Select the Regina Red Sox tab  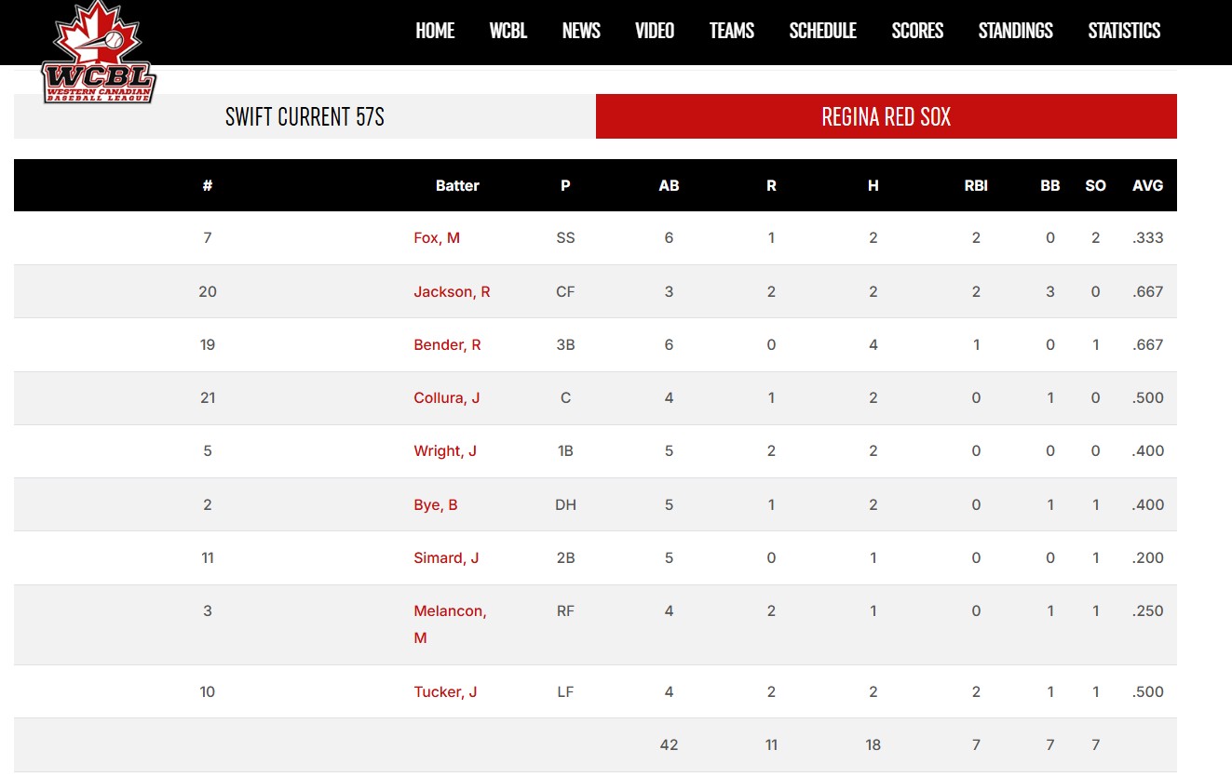click(887, 116)
